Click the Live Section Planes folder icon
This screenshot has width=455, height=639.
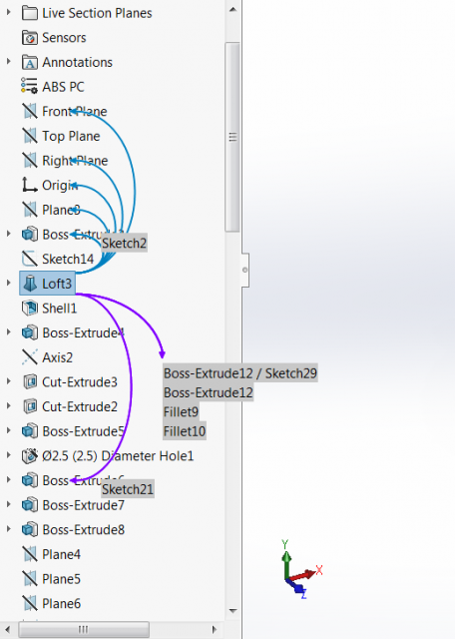[x=30, y=13]
